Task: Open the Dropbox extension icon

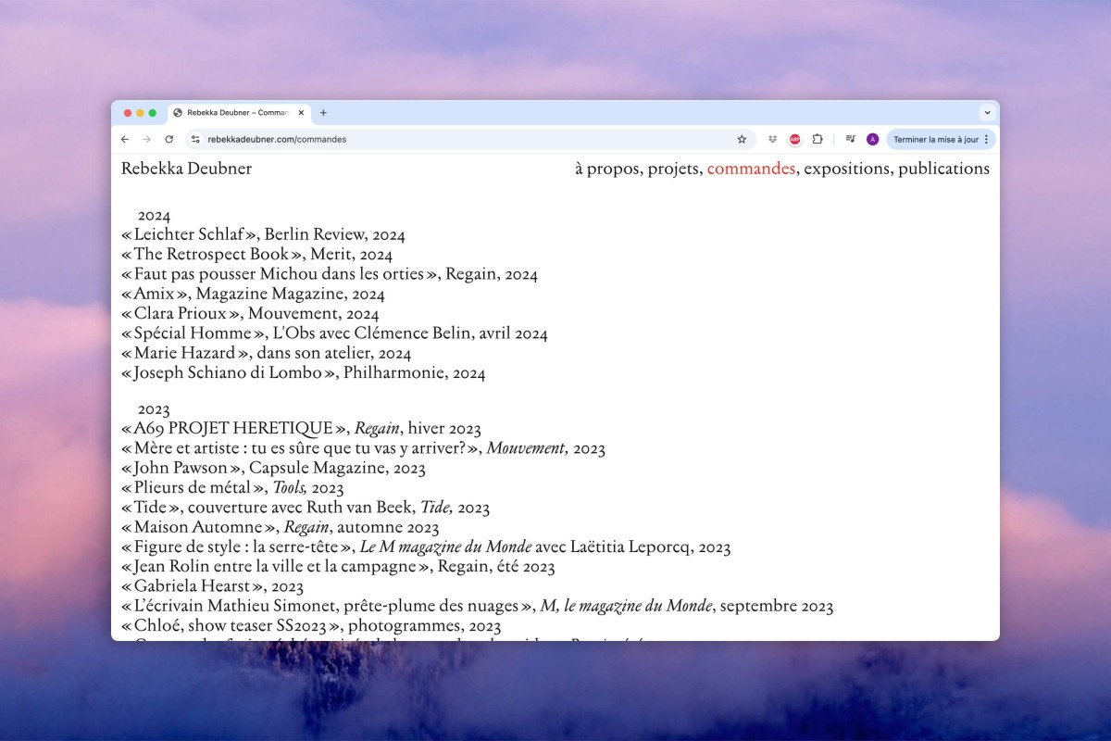Action: (x=772, y=139)
